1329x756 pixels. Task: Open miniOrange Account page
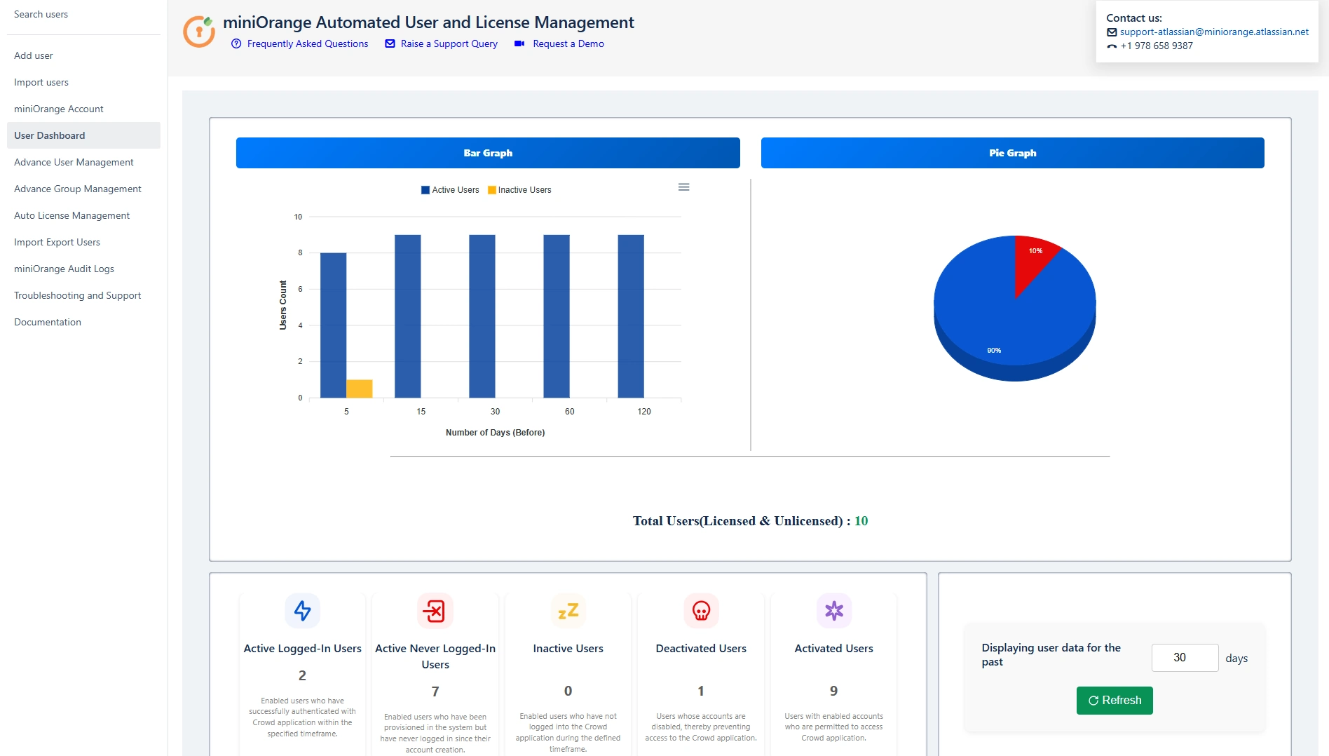point(83,109)
